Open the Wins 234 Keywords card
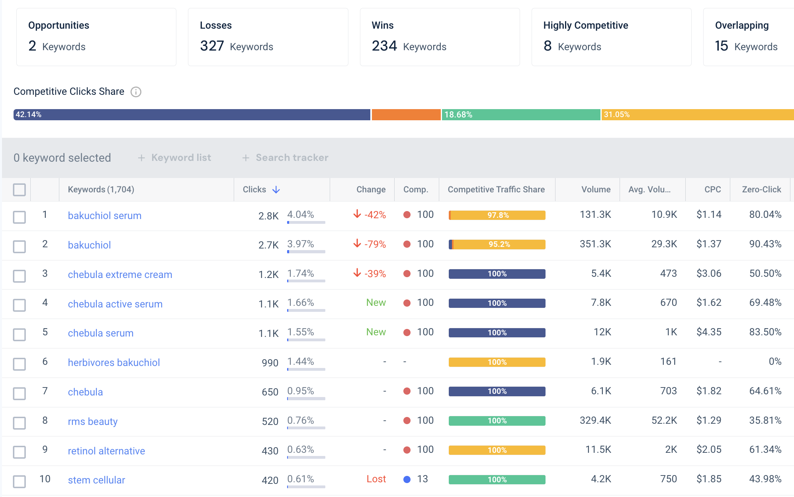Viewport: 794px width, 497px height. pos(440,37)
